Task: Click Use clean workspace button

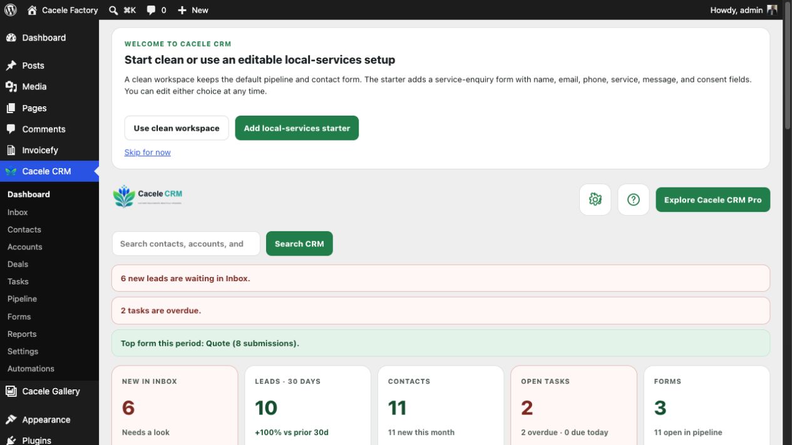Action: [x=177, y=128]
